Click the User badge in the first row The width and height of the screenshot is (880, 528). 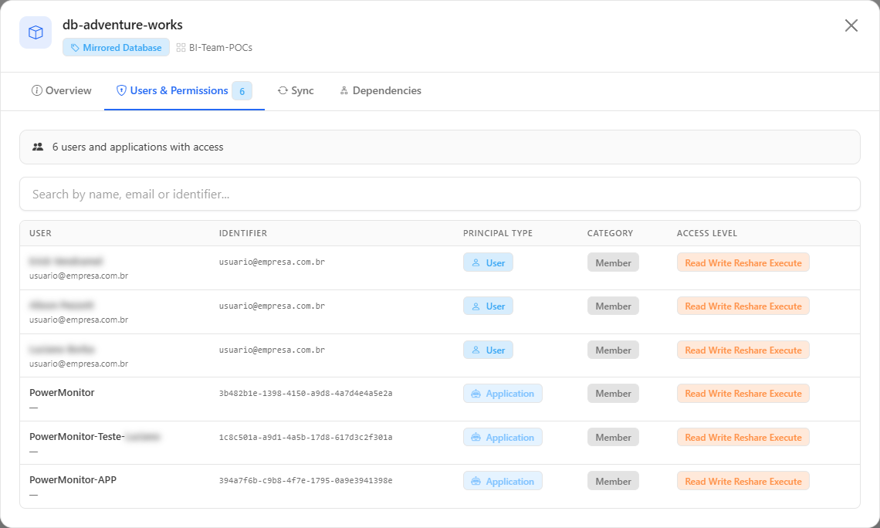[489, 262]
